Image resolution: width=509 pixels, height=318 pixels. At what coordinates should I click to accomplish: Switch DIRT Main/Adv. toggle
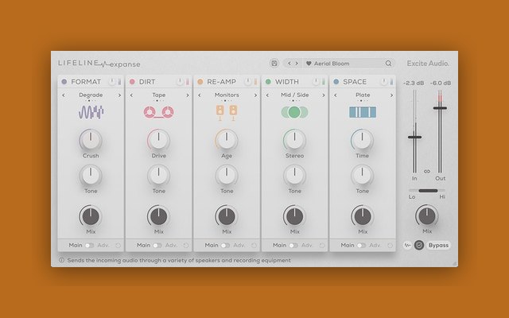point(157,246)
